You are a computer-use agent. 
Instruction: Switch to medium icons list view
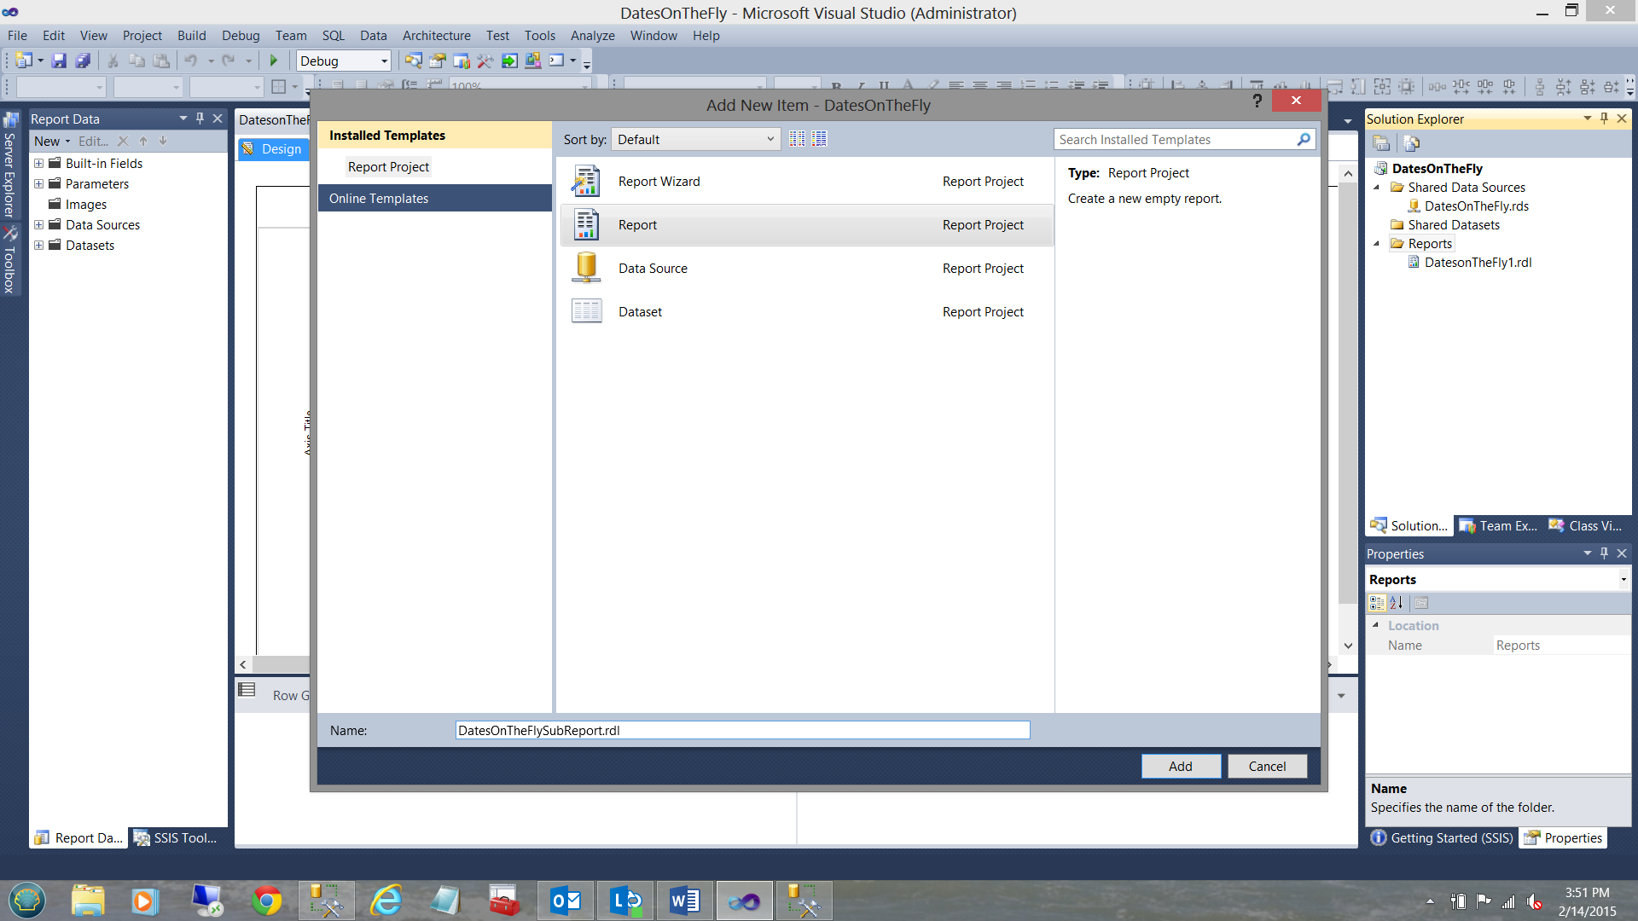(x=819, y=139)
